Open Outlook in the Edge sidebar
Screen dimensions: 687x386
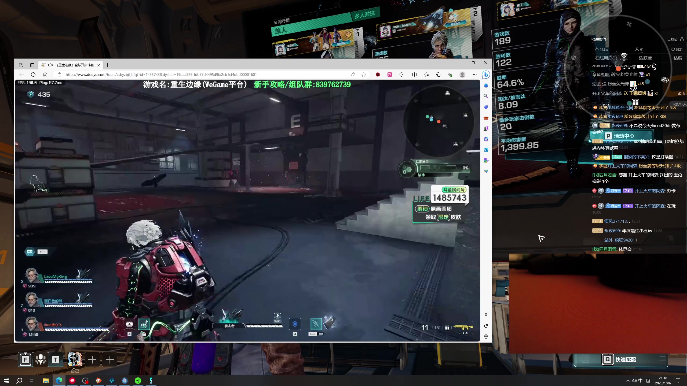click(x=486, y=150)
